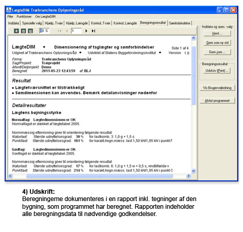This screenshot has width=243, height=232.
Task: Switch to the Sømforbindelse tab
Action: tap(179, 23)
